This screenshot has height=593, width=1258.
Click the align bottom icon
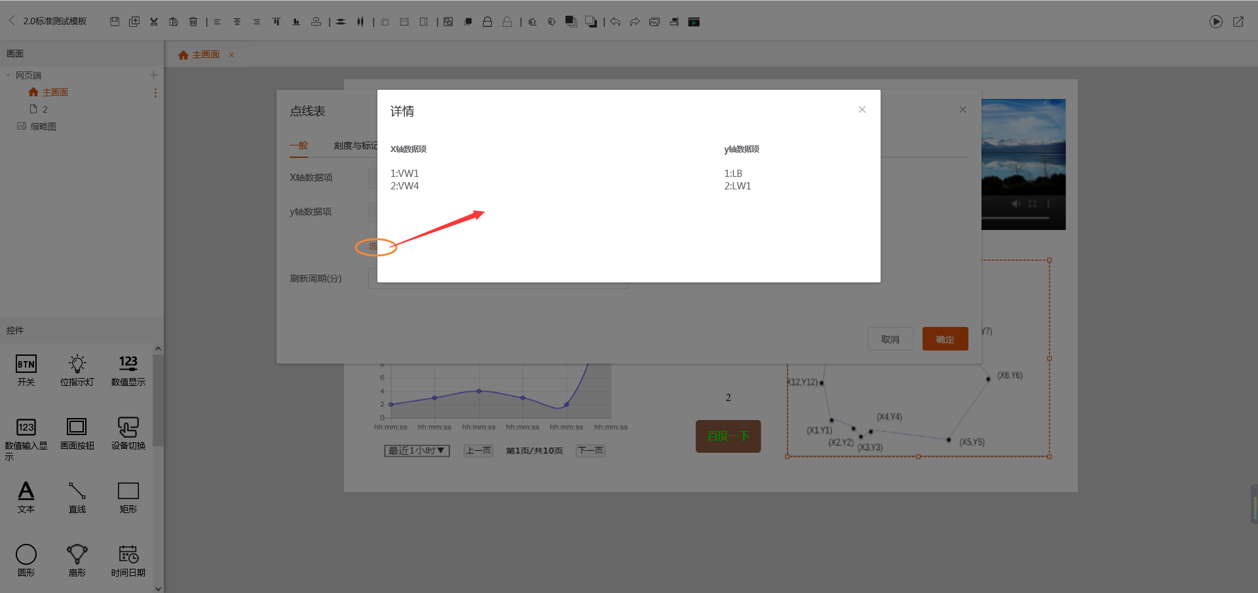[x=296, y=22]
